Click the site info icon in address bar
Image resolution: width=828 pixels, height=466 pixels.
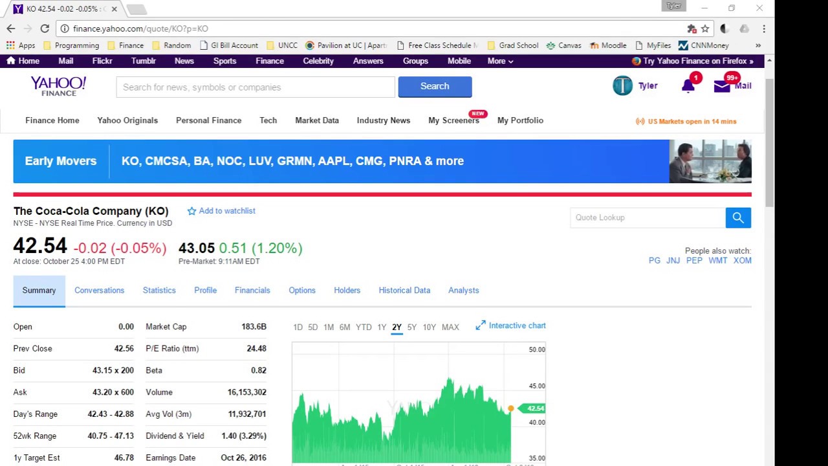coord(65,28)
